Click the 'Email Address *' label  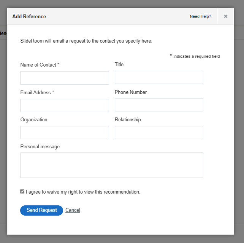coord(37,92)
